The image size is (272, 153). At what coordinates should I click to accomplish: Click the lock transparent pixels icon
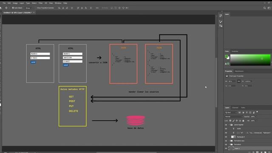click(x=230, y=121)
